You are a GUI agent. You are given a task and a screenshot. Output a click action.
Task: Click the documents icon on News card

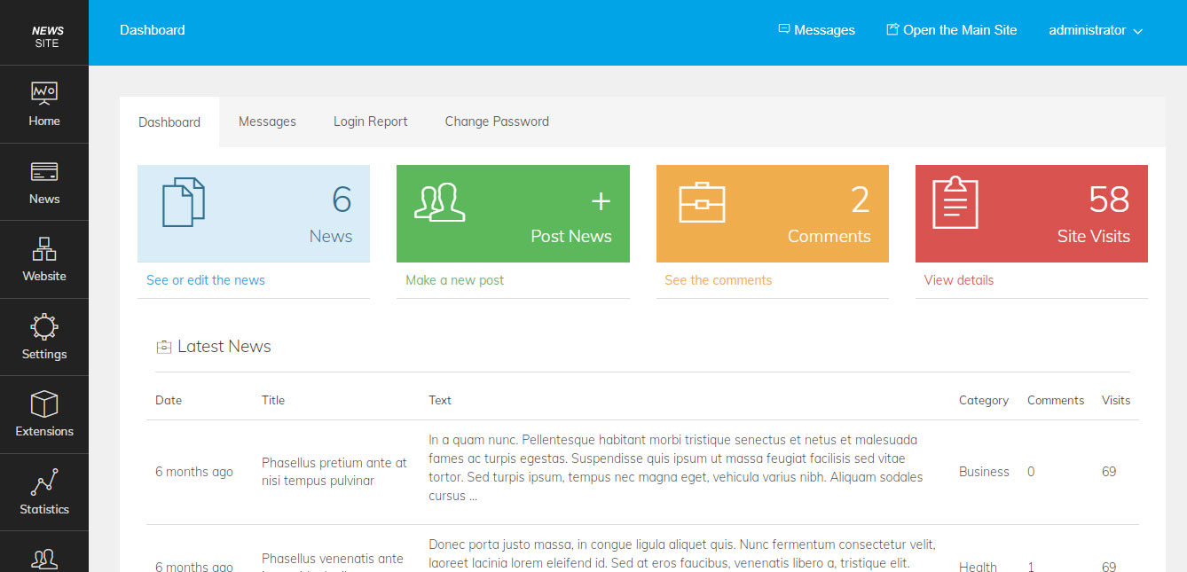[184, 202]
